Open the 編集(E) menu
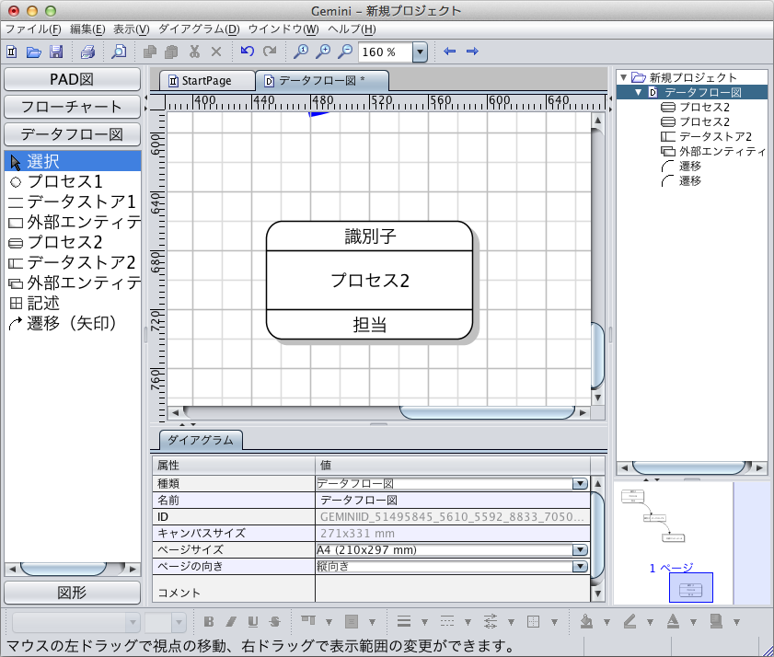This screenshot has width=774, height=657. tap(87, 29)
